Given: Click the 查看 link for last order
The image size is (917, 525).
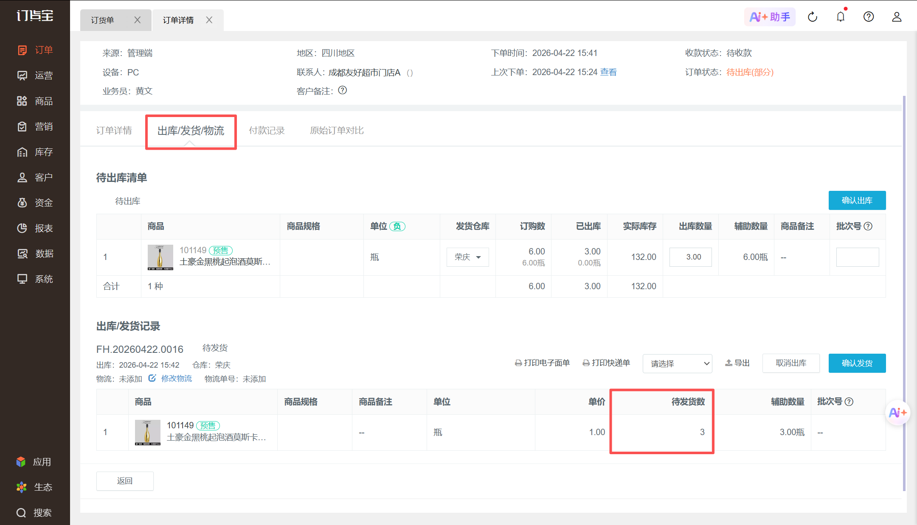Looking at the screenshot, I should click(608, 72).
